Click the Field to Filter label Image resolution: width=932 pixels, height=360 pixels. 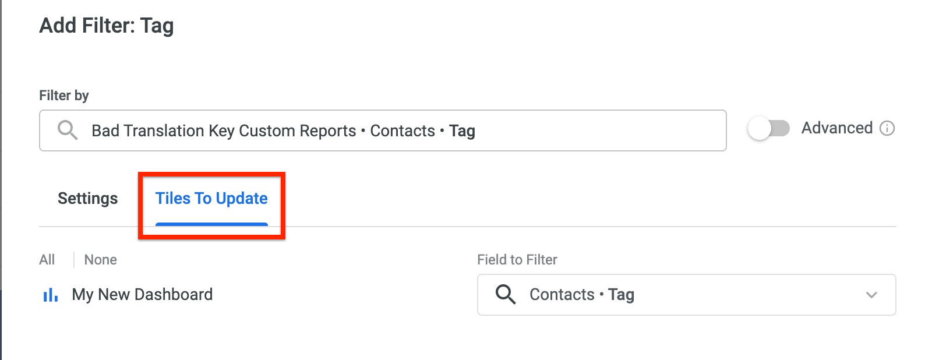pyautogui.click(x=517, y=260)
